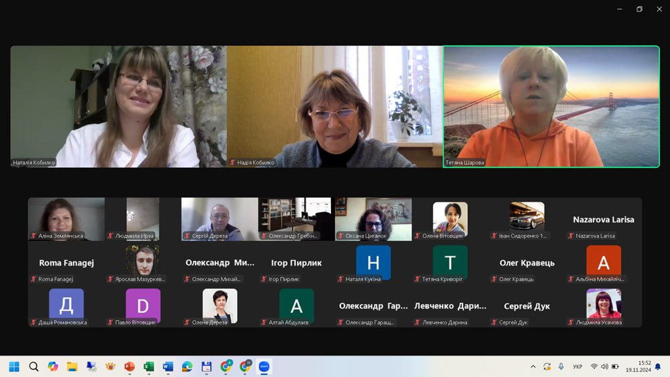This screenshot has width=670, height=377.
Task: Click the green T avatar of Тетяна Криворіг
Action: (x=450, y=262)
